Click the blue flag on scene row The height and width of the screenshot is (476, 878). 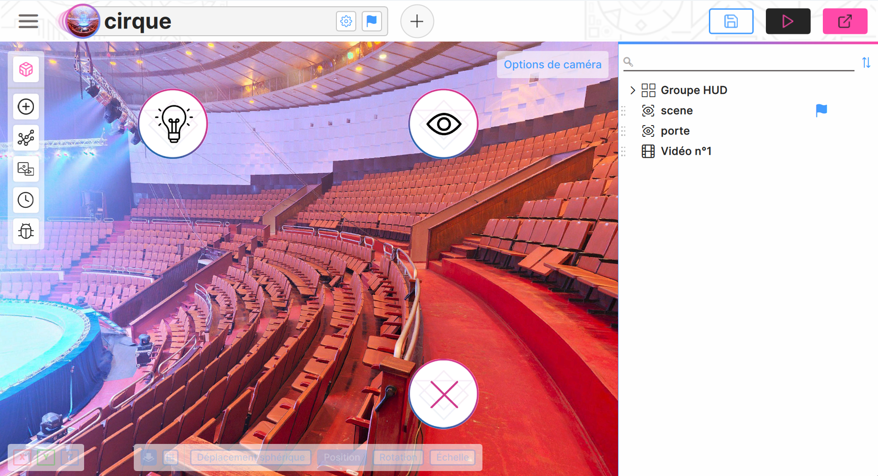point(821,111)
